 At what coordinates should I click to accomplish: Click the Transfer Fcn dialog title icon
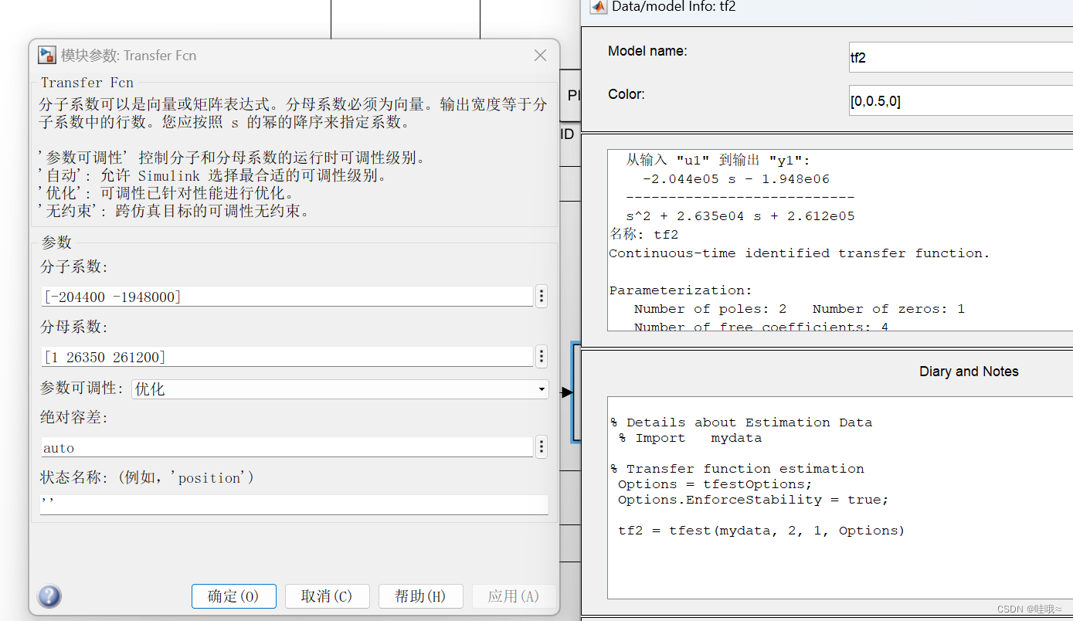(46, 55)
